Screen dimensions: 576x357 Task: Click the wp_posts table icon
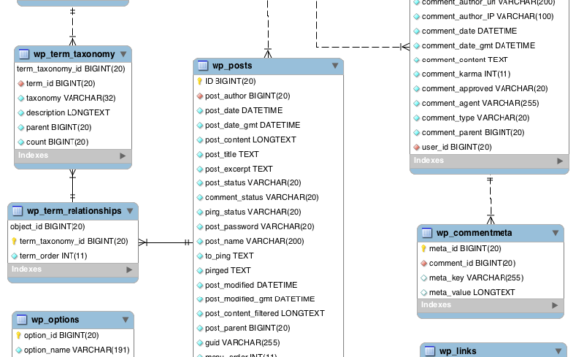(203, 66)
